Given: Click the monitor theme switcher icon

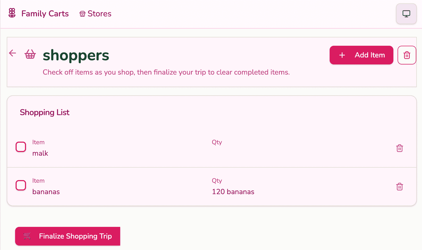Looking at the screenshot, I should point(406,14).
